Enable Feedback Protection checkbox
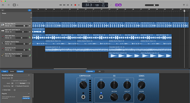This screenshot has height=103, width=190. coord(15,86)
